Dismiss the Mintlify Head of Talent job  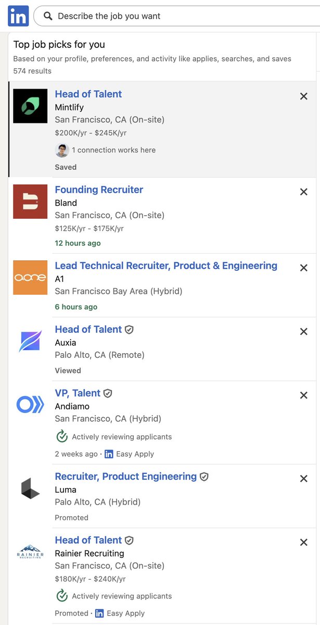304,96
